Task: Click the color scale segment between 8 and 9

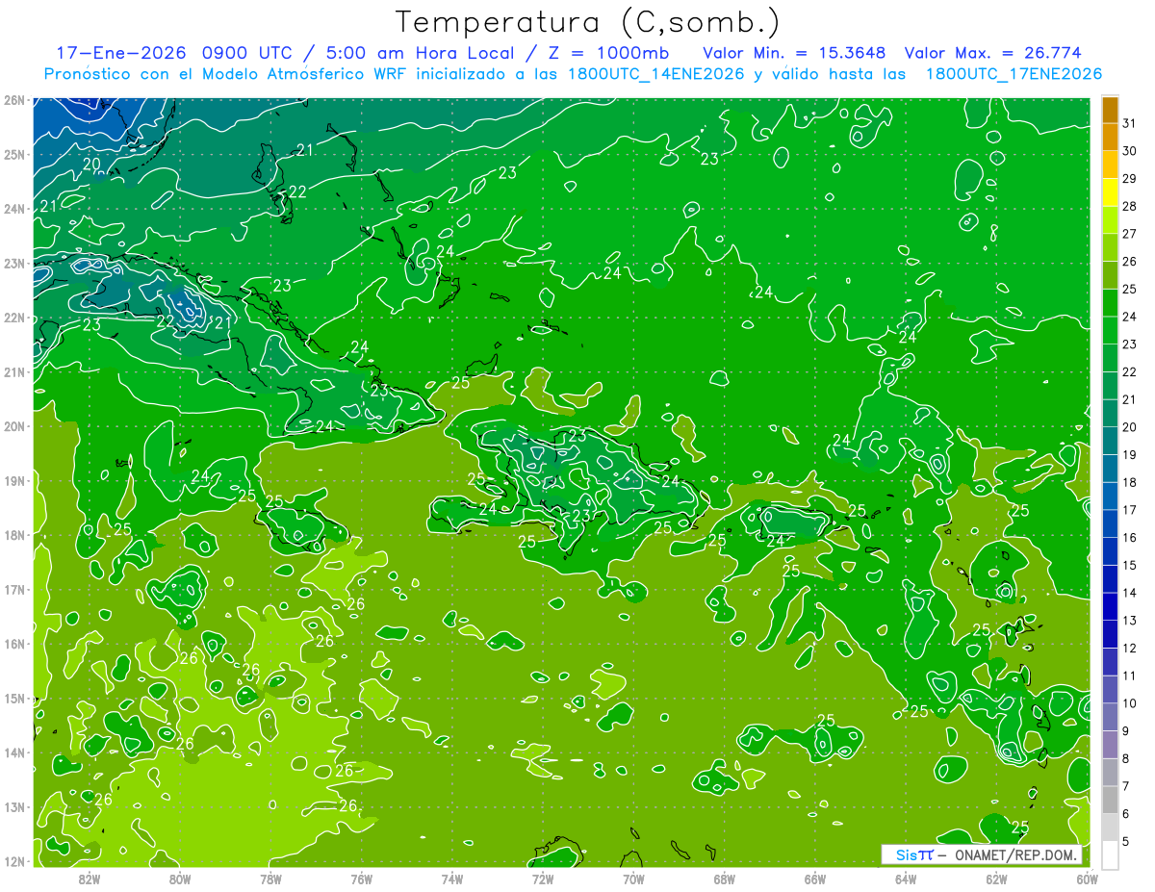Action: click(x=1110, y=745)
